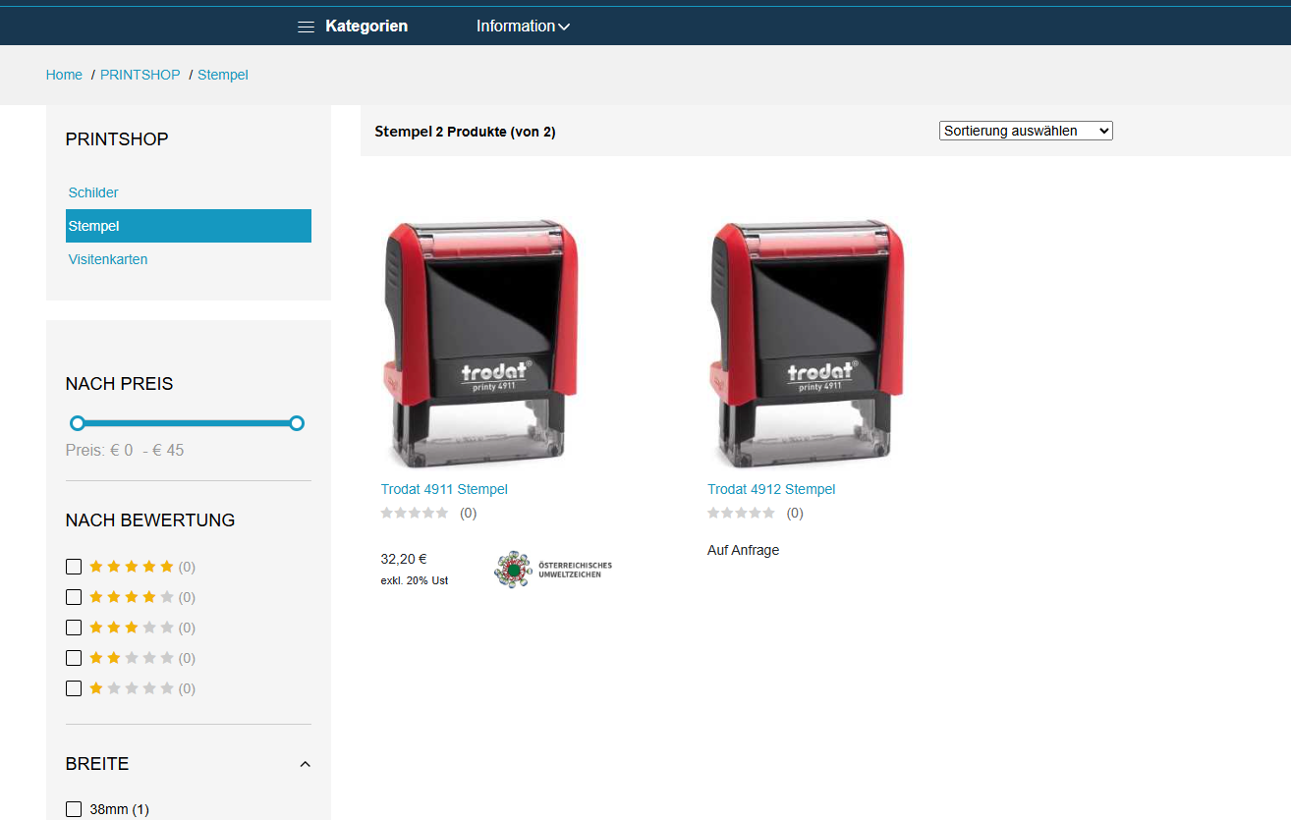Go to Home via the breadcrumb
Viewport: 1291px width, 820px height.
pos(64,75)
